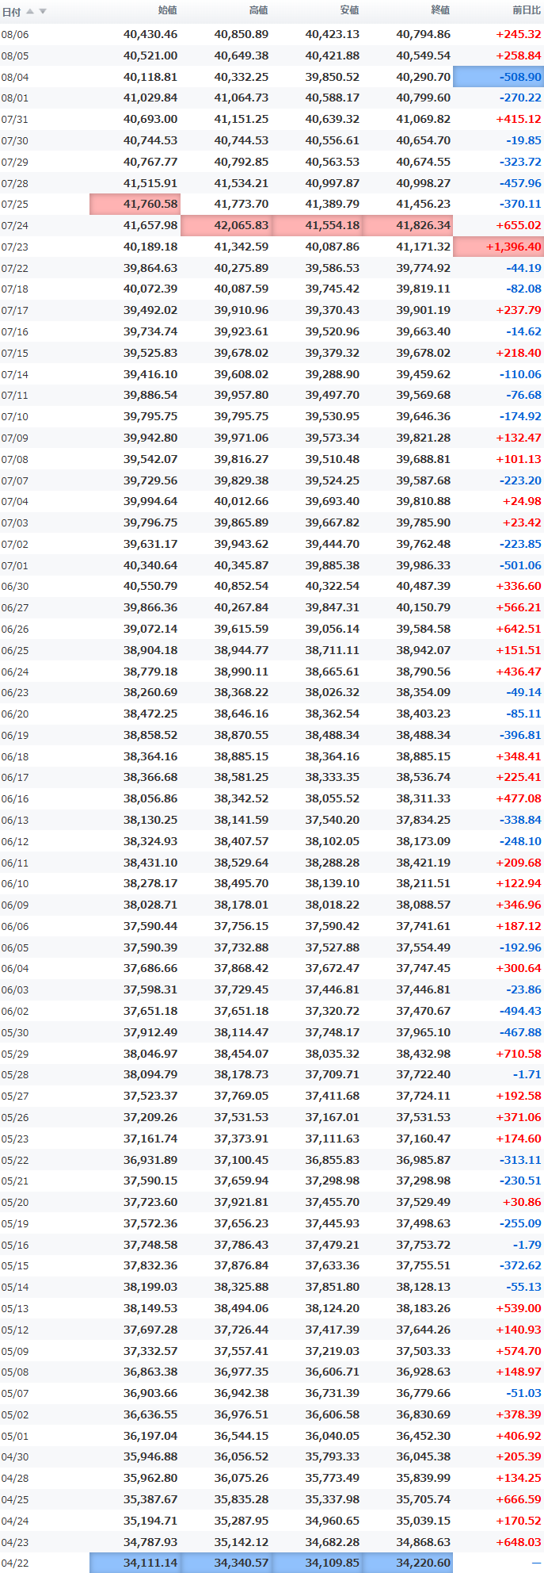Select the close value 39,785.90
Screen dimensions: 544x1573
point(424,522)
